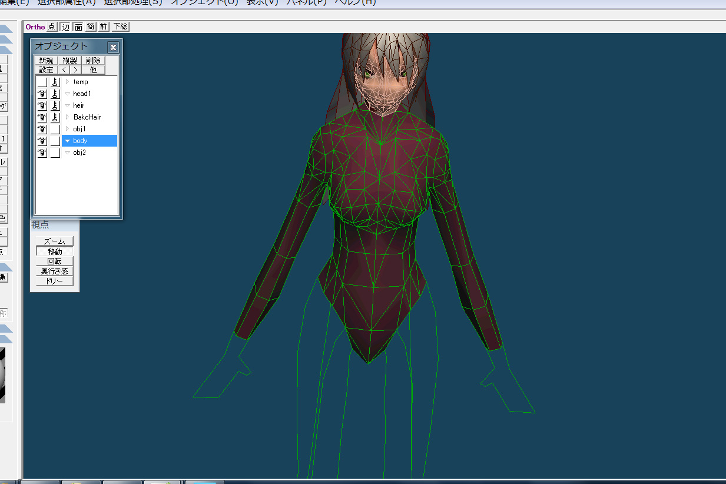Click the < arrow in the object panel
Viewport: 726px width, 484px height.
click(64, 69)
